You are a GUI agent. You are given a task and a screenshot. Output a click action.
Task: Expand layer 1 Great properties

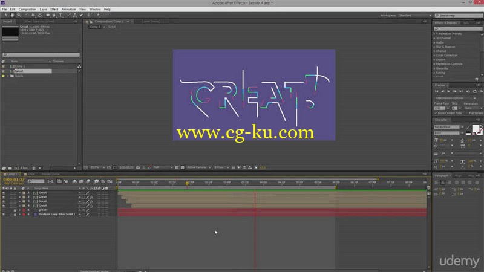click(19, 193)
